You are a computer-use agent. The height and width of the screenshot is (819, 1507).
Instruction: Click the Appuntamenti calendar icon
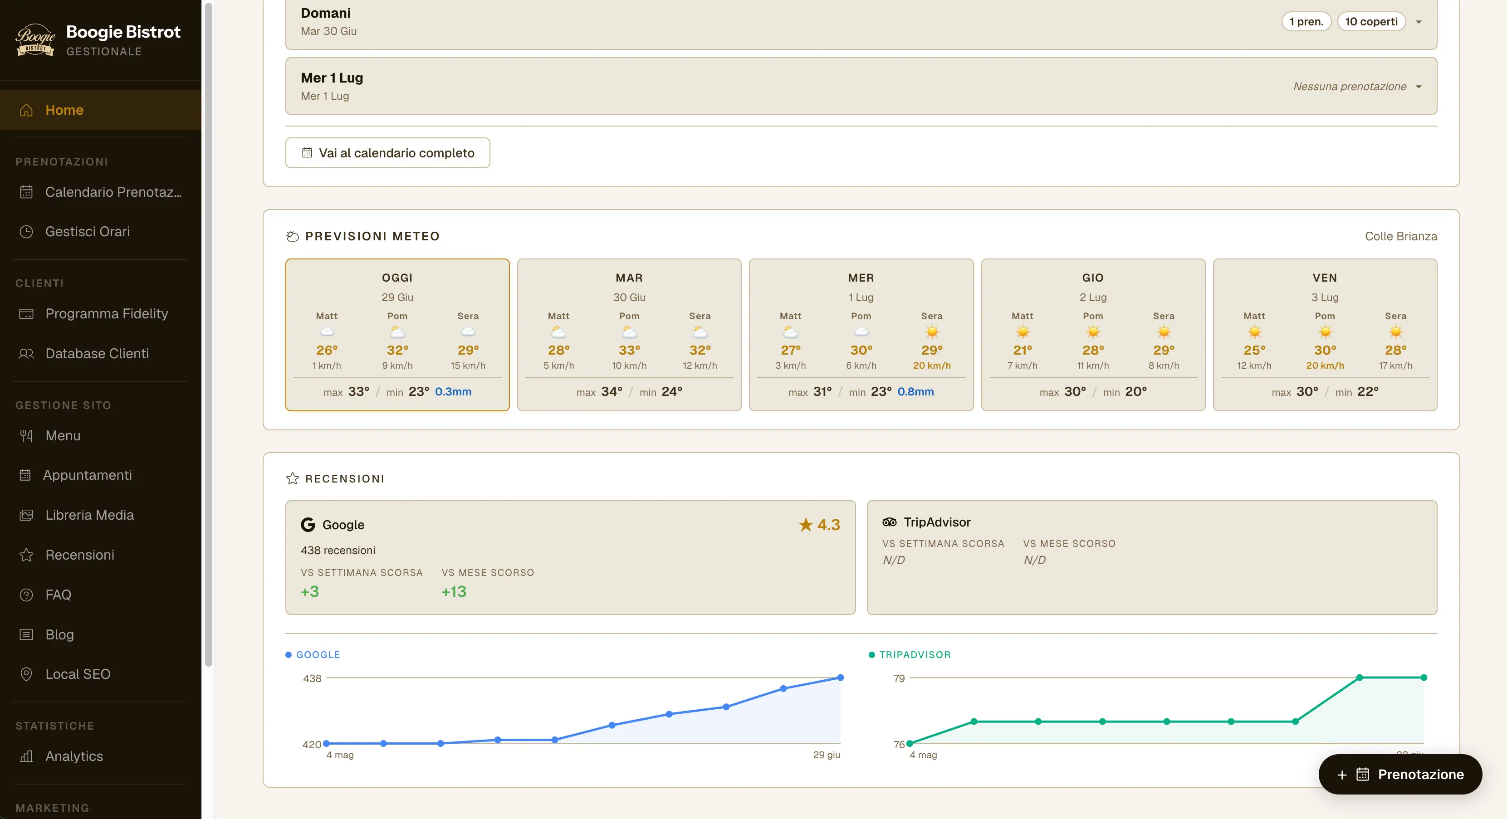click(25, 475)
